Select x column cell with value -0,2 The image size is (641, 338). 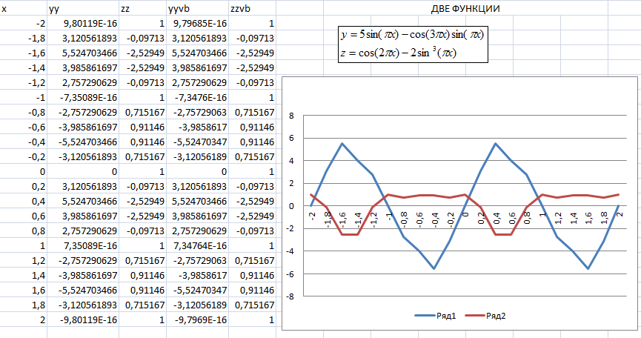23,156
